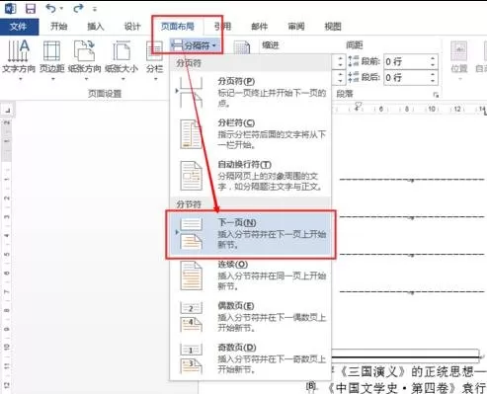Screen dimensions: 487x394
Task: Open the undo history dropdown arrow
Action: [61, 9]
